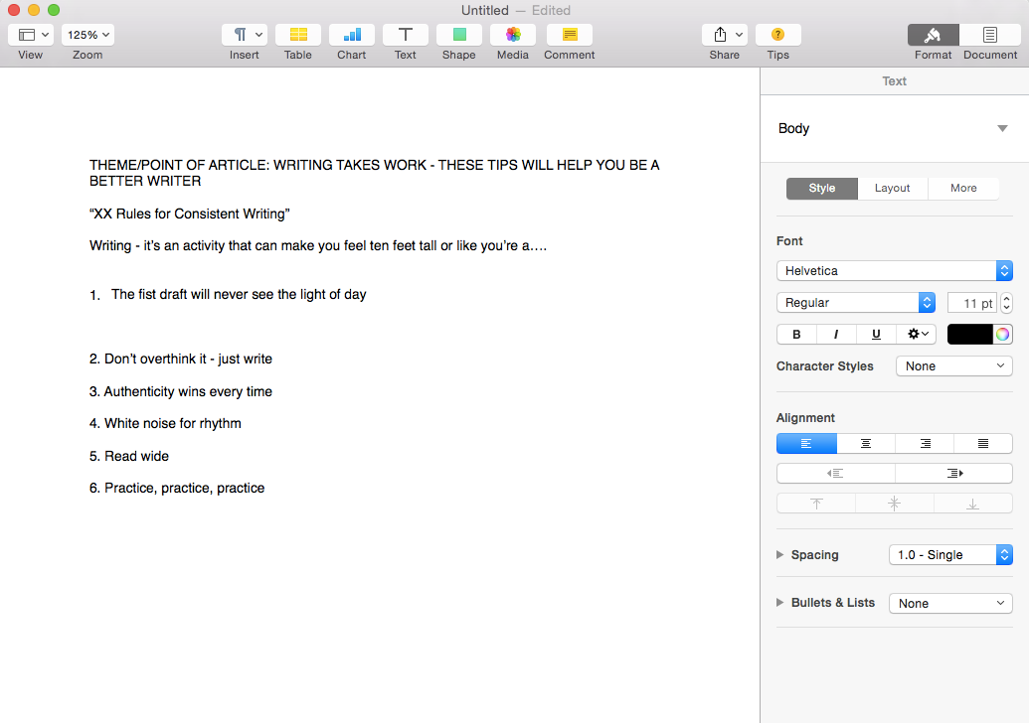Viewport: 1029px width, 723px height.
Task: Switch to the Layout tab
Action: point(893,188)
